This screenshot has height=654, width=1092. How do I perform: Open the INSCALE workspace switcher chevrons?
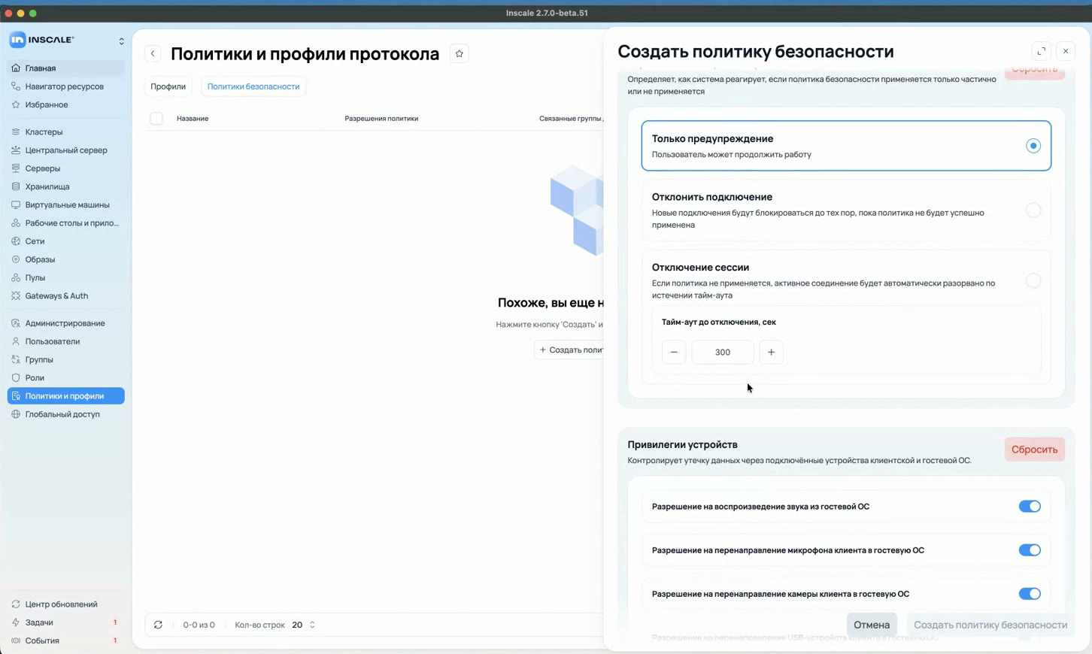point(121,41)
